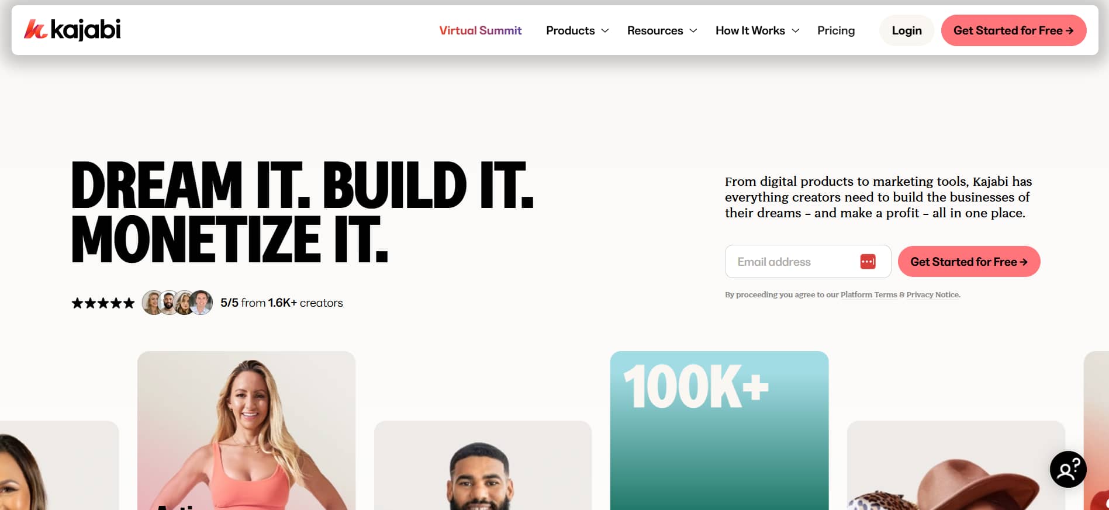Viewport: 1109px width, 510px height.
Task: Expand the Resources dropdown menu
Action: tap(662, 30)
